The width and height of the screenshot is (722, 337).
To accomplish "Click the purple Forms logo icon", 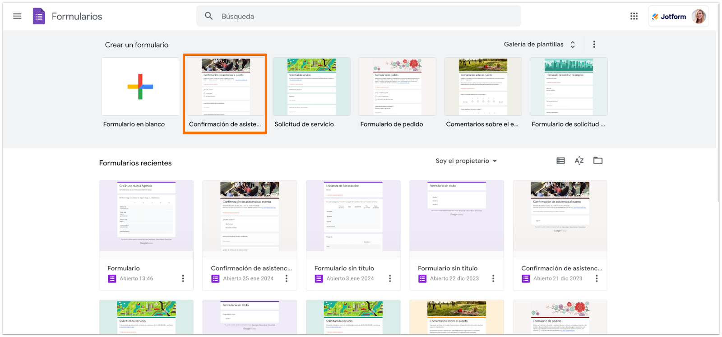I will point(39,16).
